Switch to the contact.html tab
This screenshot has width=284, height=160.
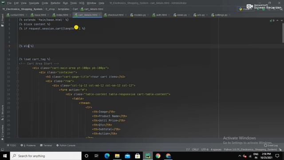click(17, 15)
